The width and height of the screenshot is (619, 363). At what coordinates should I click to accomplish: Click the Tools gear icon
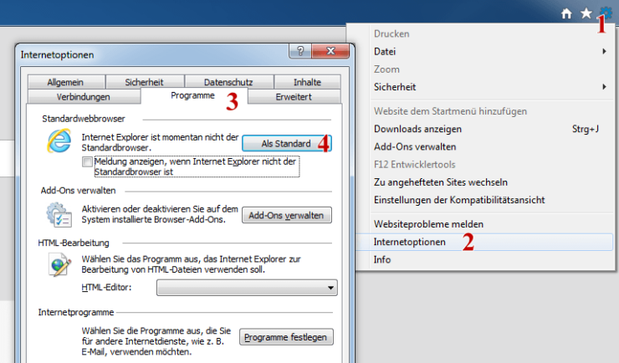[x=606, y=13]
